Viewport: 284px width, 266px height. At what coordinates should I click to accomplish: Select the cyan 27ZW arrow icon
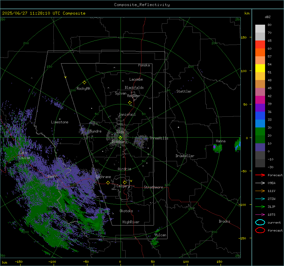(x=260, y=199)
